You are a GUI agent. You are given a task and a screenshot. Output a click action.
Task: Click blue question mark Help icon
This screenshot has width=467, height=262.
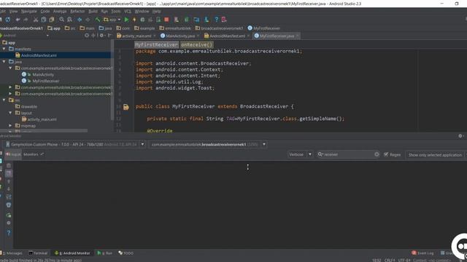[x=217, y=20]
